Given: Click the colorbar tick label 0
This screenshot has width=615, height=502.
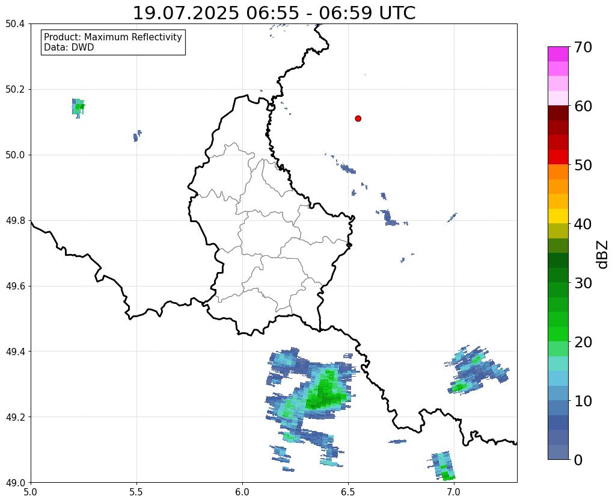Looking at the screenshot, I should [x=578, y=460].
